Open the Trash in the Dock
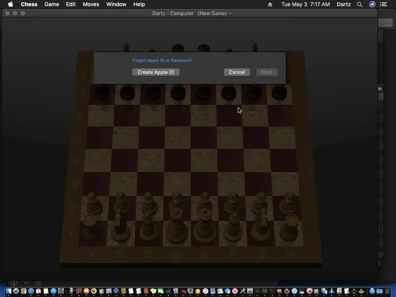This screenshot has height=297, width=396. click(x=387, y=291)
